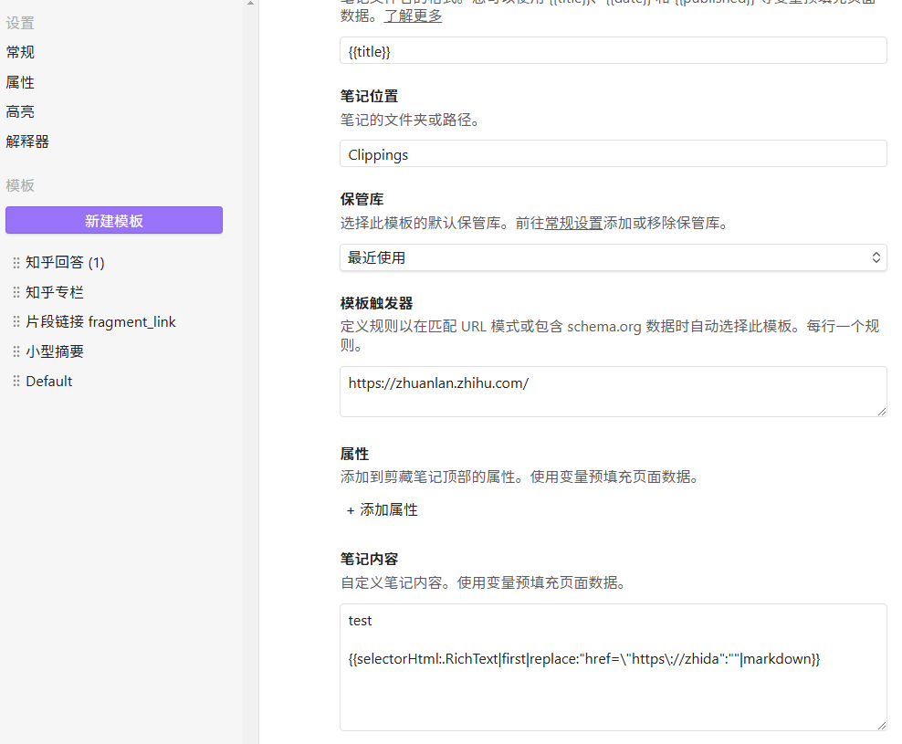Grab the drag handle of 知乎专栏
This screenshot has width=902, height=744.
(x=16, y=292)
